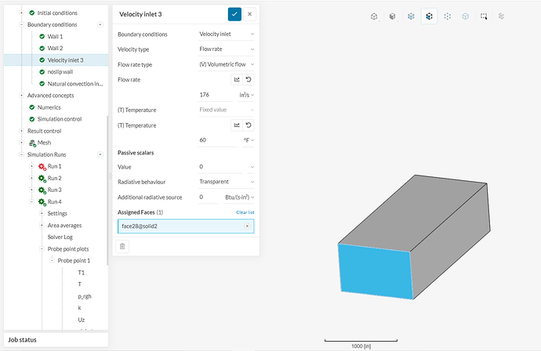Change flow rate unit in³/s dropdown
Screen dimensions: 541x351
tap(246, 95)
